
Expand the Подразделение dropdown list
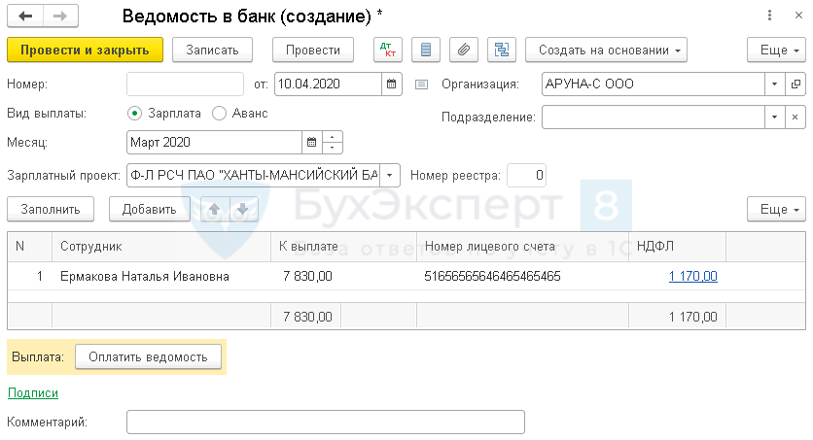pyautogui.click(x=775, y=117)
